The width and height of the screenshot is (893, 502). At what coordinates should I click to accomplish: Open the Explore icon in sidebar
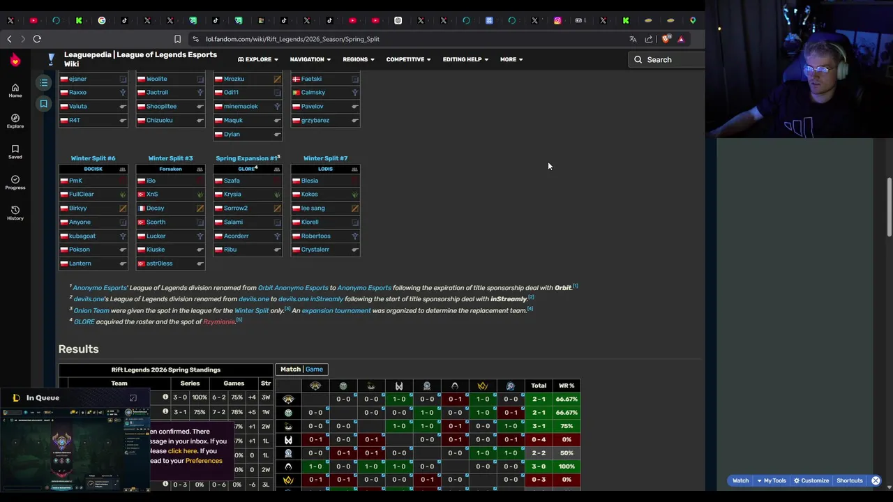click(x=15, y=121)
